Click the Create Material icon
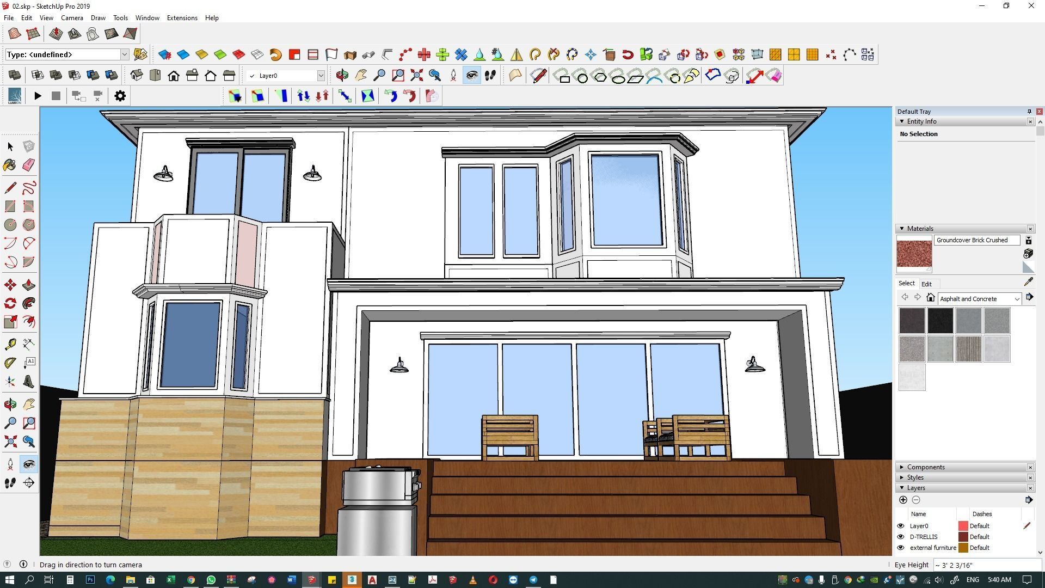This screenshot has width=1045, height=588. click(1028, 254)
